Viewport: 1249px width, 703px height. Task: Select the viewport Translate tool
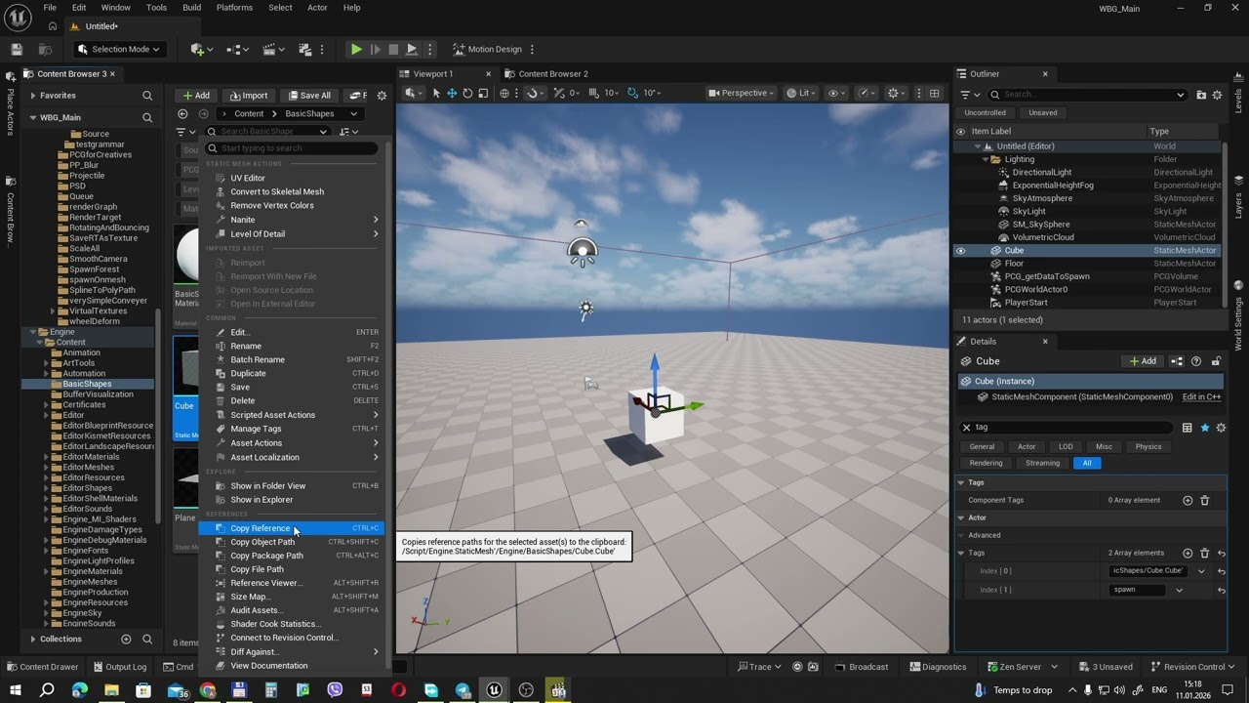(452, 93)
